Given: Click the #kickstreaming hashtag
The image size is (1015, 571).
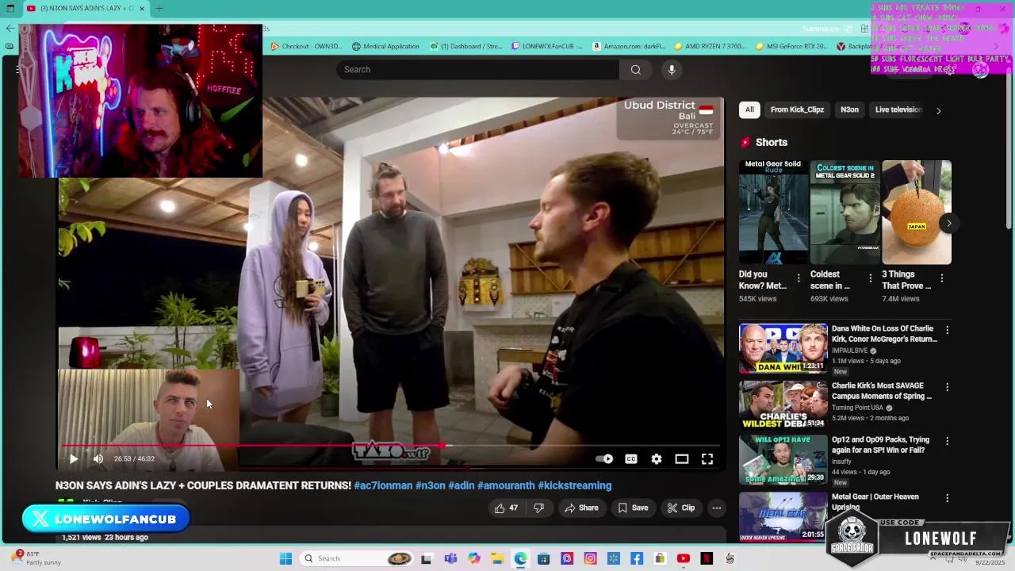Looking at the screenshot, I should (574, 485).
